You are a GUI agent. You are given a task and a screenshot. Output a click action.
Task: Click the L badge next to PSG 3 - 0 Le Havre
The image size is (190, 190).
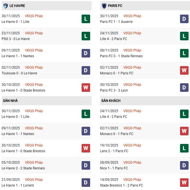[86, 36]
